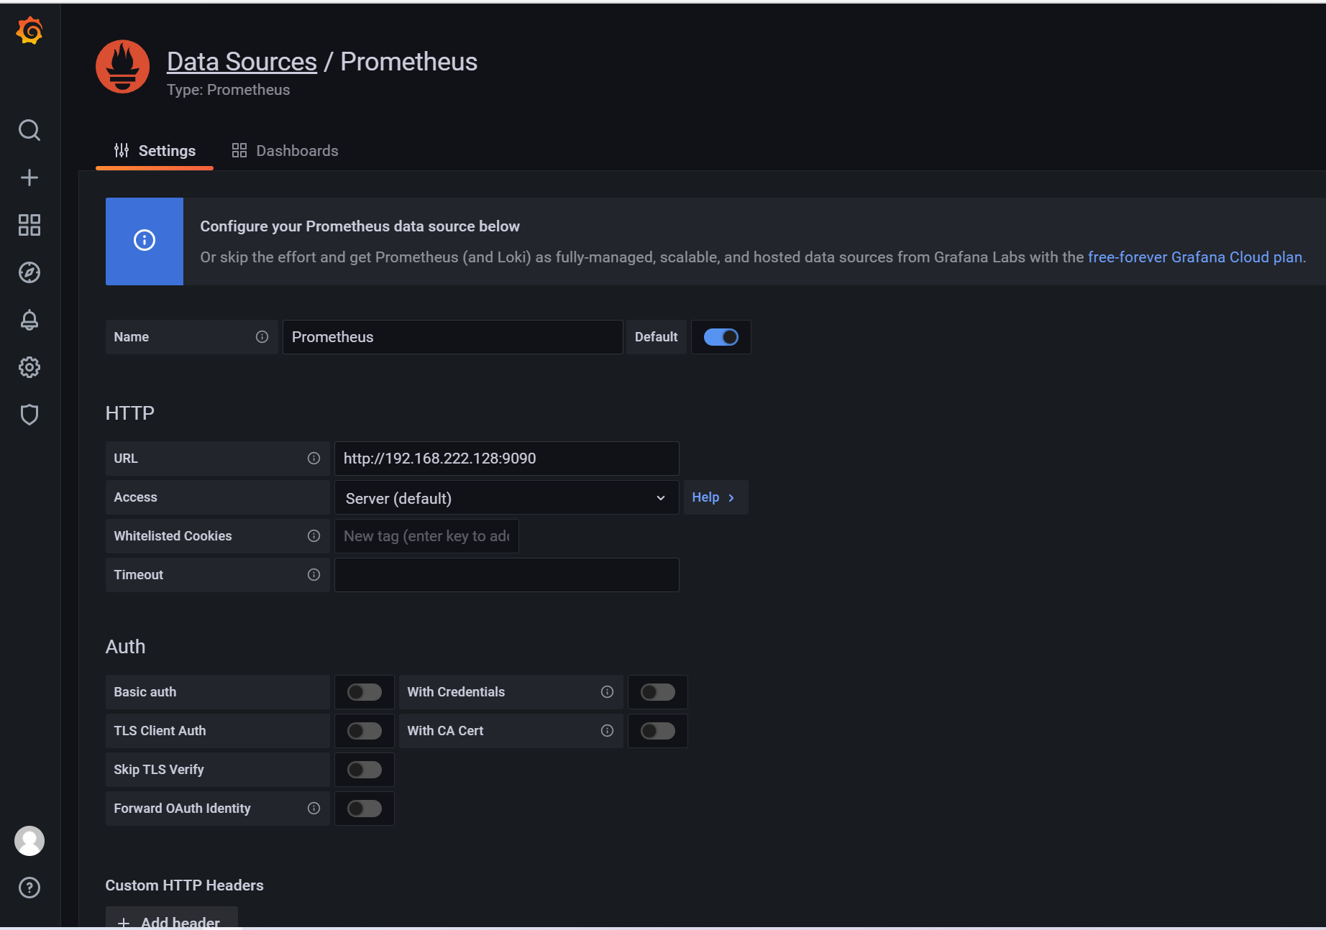
Task: Click the Custom HTTP Headers heading
Action: point(185,885)
